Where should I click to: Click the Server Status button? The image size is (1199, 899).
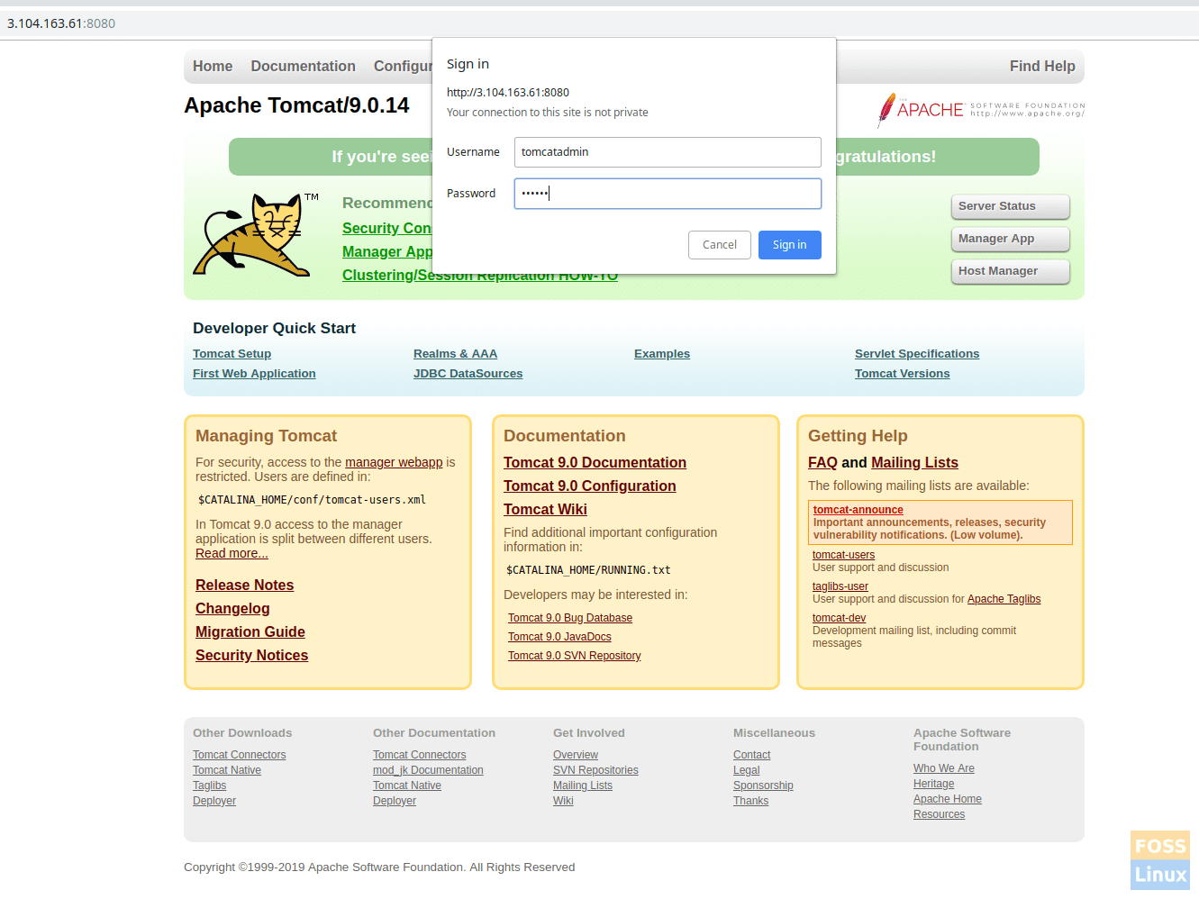[1011, 206]
